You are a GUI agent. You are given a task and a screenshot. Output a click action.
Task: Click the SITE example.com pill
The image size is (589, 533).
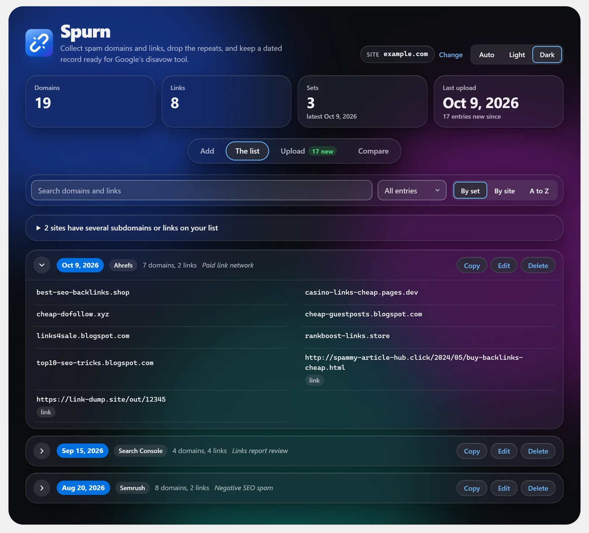click(x=397, y=54)
